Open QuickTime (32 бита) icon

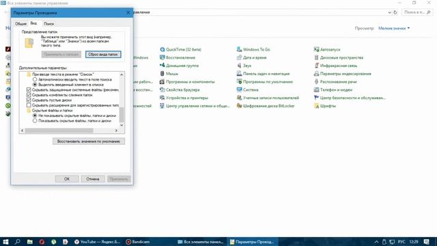pos(163,49)
